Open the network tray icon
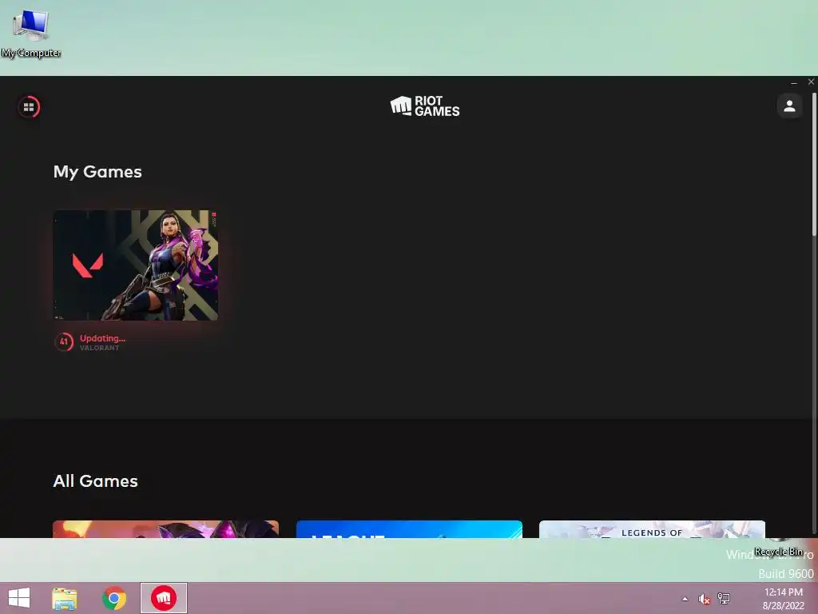 [724, 598]
